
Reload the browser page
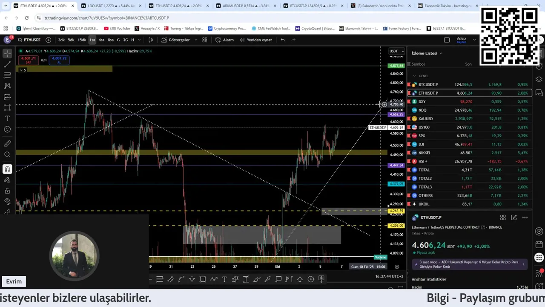[26, 18]
